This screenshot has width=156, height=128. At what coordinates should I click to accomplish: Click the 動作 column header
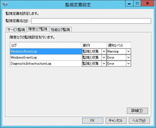coord(94,45)
